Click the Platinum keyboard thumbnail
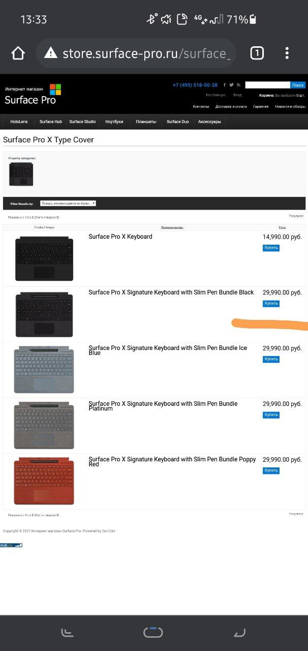This screenshot has height=651, width=308. point(44,426)
